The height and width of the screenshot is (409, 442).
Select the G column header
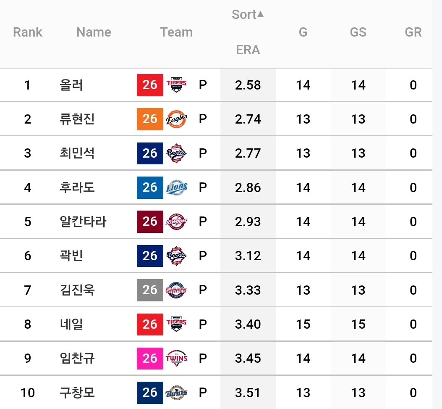(x=303, y=32)
